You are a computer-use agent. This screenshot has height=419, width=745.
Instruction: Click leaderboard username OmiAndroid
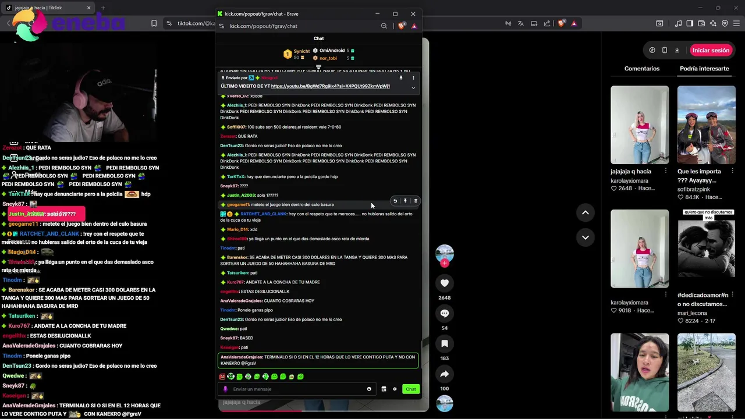pyautogui.click(x=332, y=51)
